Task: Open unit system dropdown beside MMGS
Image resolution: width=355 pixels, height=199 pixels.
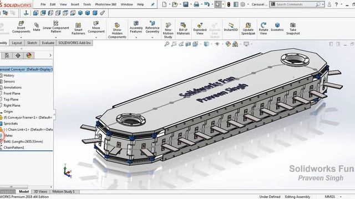Action: [341, 197]
